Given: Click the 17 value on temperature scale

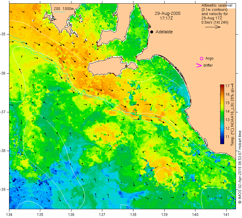Looking at the screenshot, I should (x=227, y=86).
